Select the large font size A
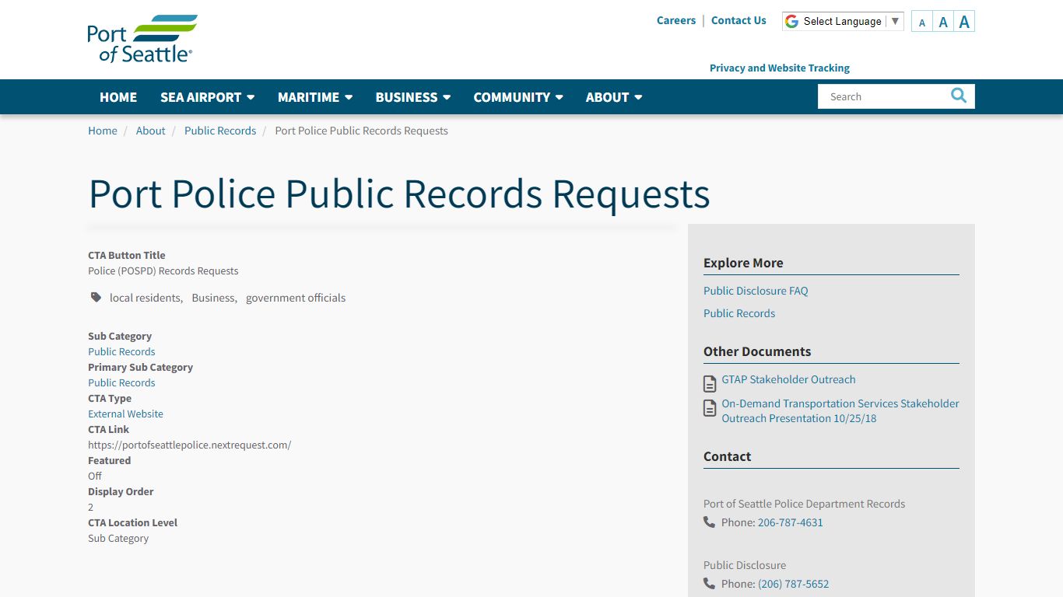Viewport: 1063px width, 597px height. pyautogui.click(x=964, y=22)
